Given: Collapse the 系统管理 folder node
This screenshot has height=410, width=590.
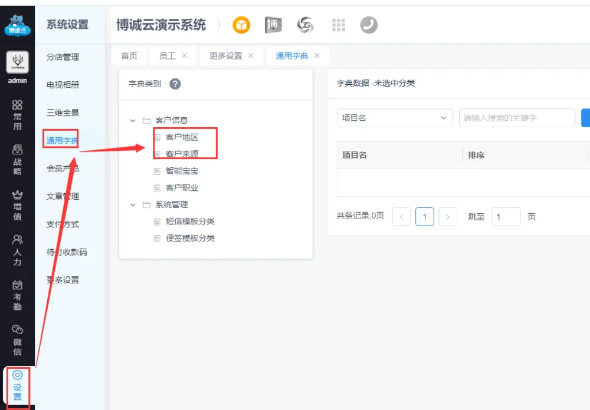Looking at the screenshot, I should (133, 205).
